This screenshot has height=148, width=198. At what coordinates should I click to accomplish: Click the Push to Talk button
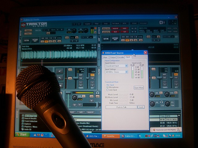click(121, 107)
